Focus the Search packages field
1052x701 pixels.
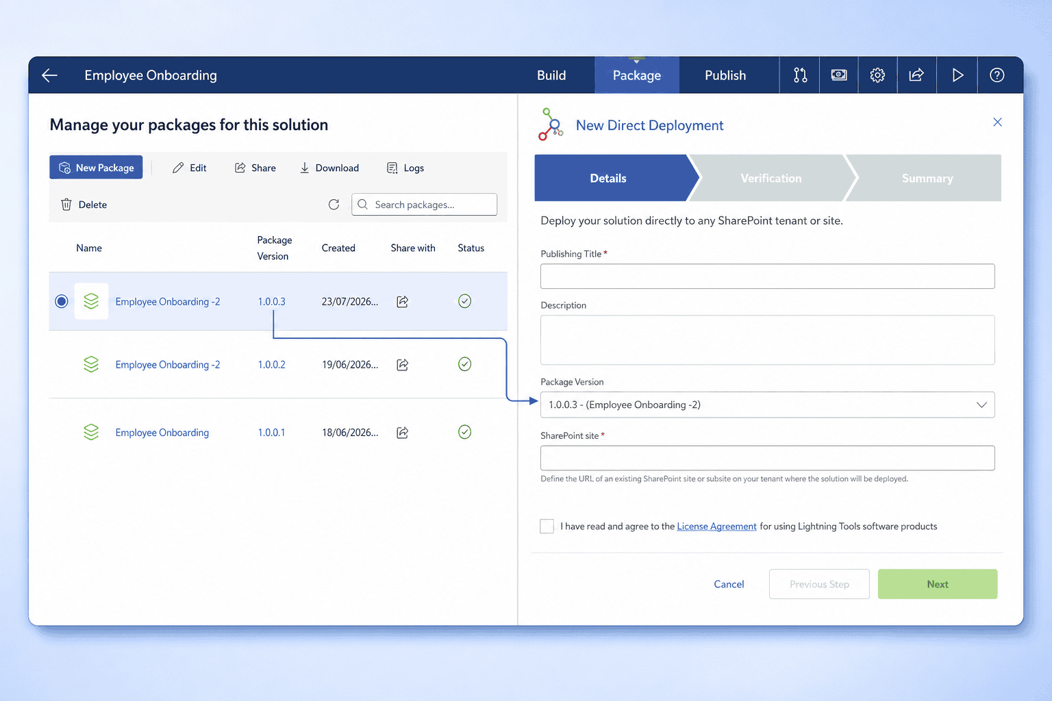click(x=425, y=205)
